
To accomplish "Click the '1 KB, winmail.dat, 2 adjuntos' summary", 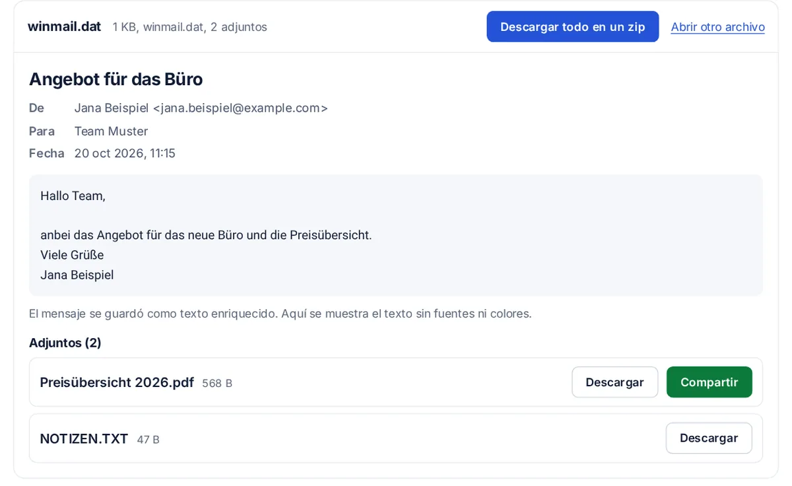I will (189, 27).
